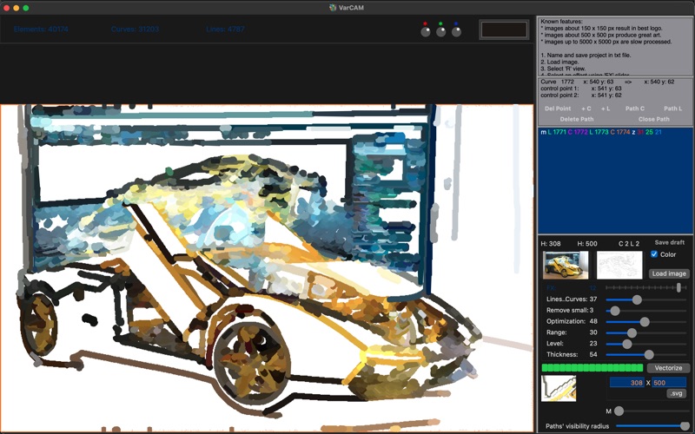Export with the .svg button

tap(677, 393)
